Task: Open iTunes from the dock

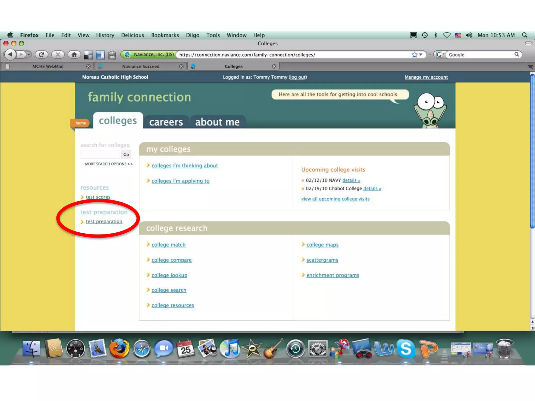Action: pos(230,349)
